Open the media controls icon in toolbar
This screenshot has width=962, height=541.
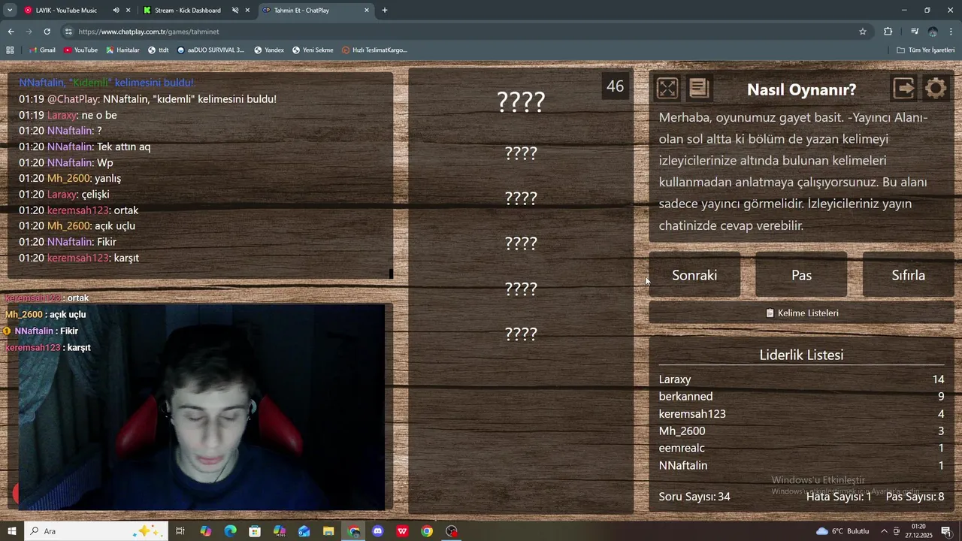915,32
